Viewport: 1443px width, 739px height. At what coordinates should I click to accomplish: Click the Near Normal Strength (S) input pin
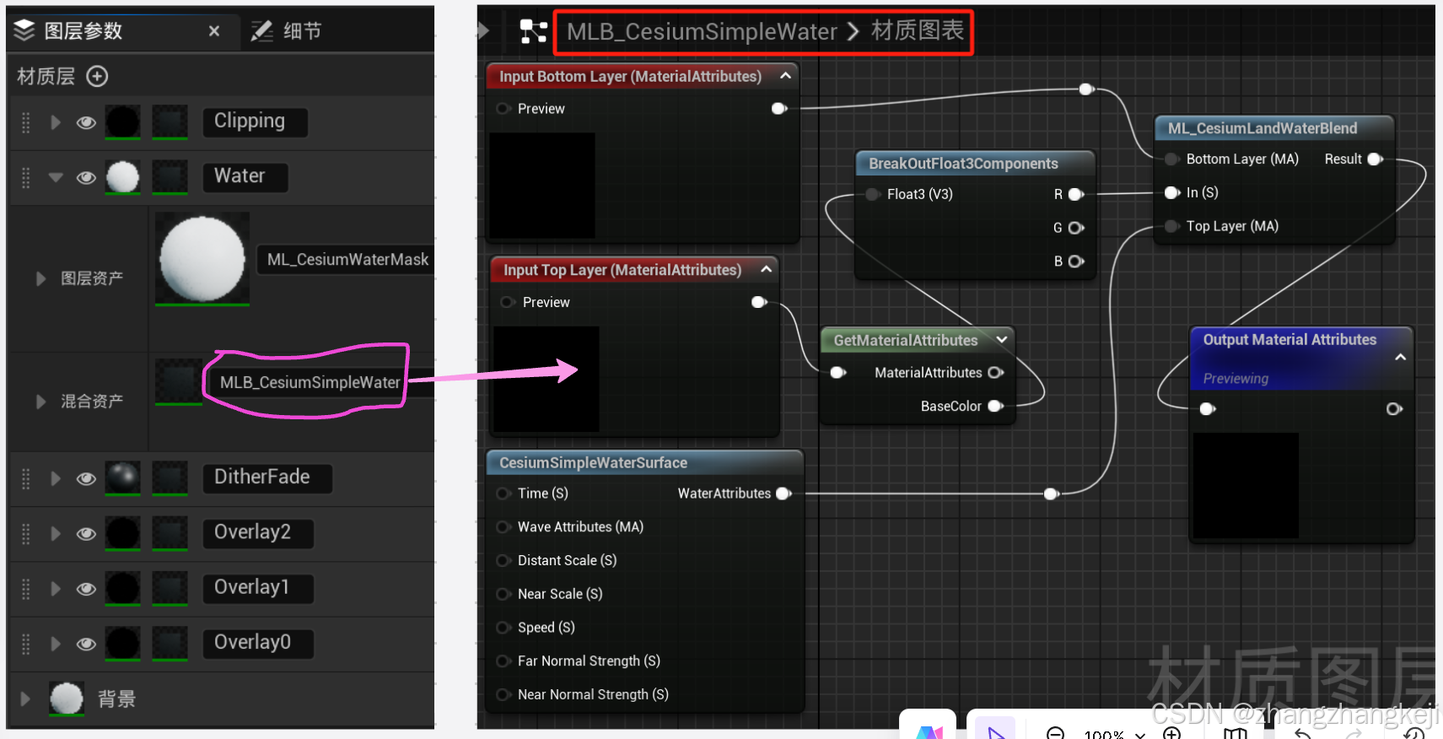pos(503,695)
